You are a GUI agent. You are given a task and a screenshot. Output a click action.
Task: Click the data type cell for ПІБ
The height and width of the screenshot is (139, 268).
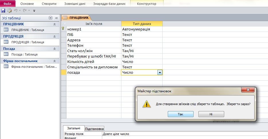pyautogui.click(x=142, y=35)
